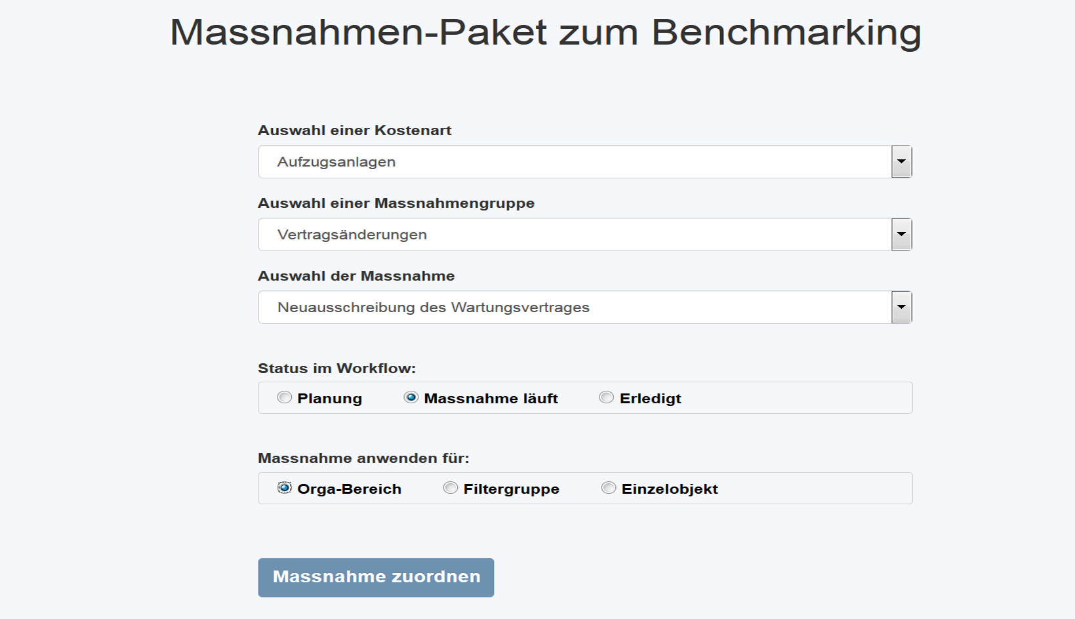Image resolution: width=1075 pixels, height=619 pixels.
Task: Click the Massnahme zuordnen button
Action: (376, 578)
